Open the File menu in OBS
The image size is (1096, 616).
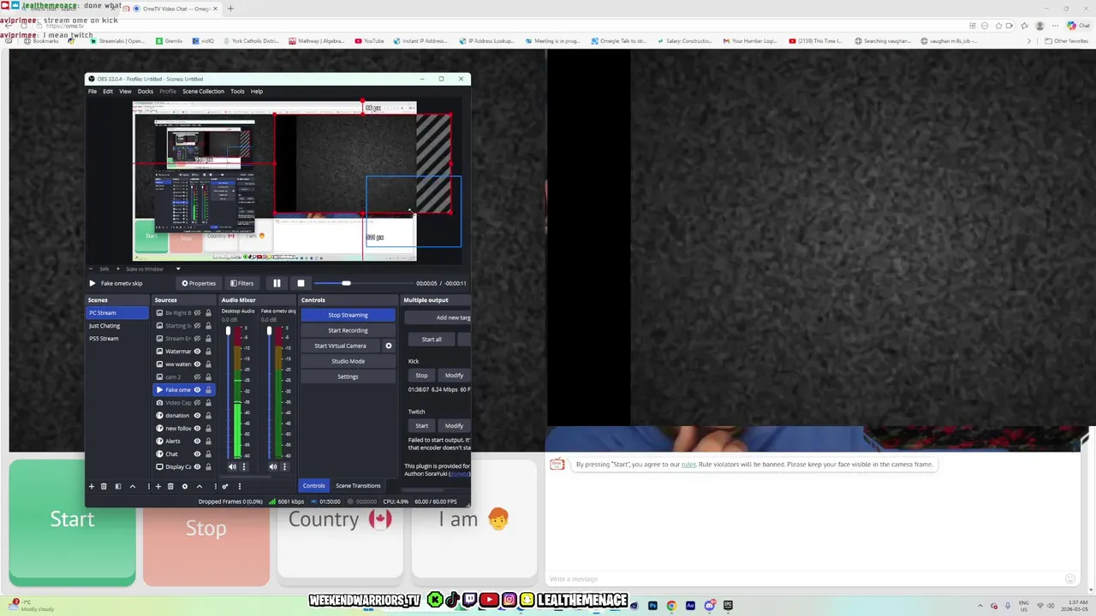click(92, 92)
